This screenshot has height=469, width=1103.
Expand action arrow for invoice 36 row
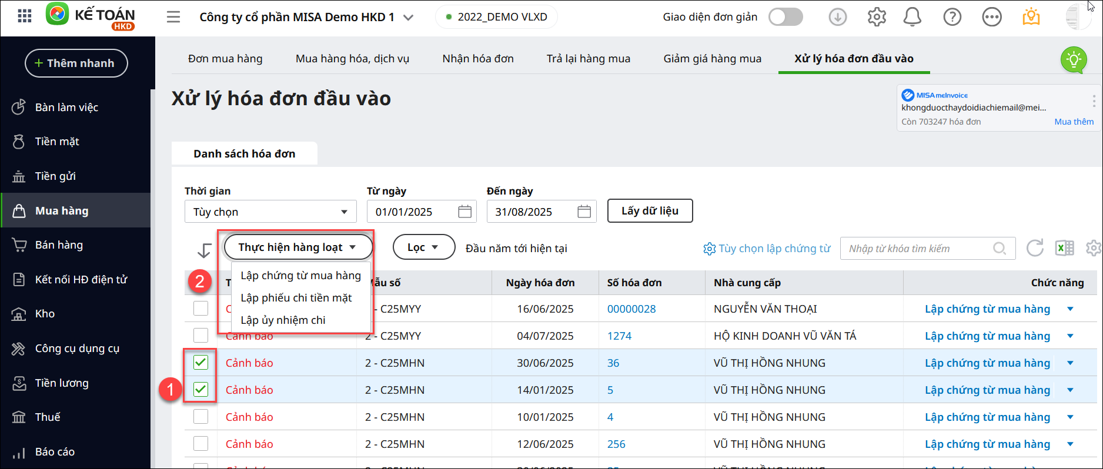pos(1070,363)
